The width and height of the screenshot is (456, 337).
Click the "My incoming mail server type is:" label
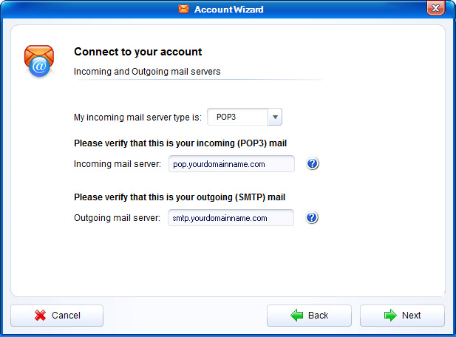coord(137,117)
